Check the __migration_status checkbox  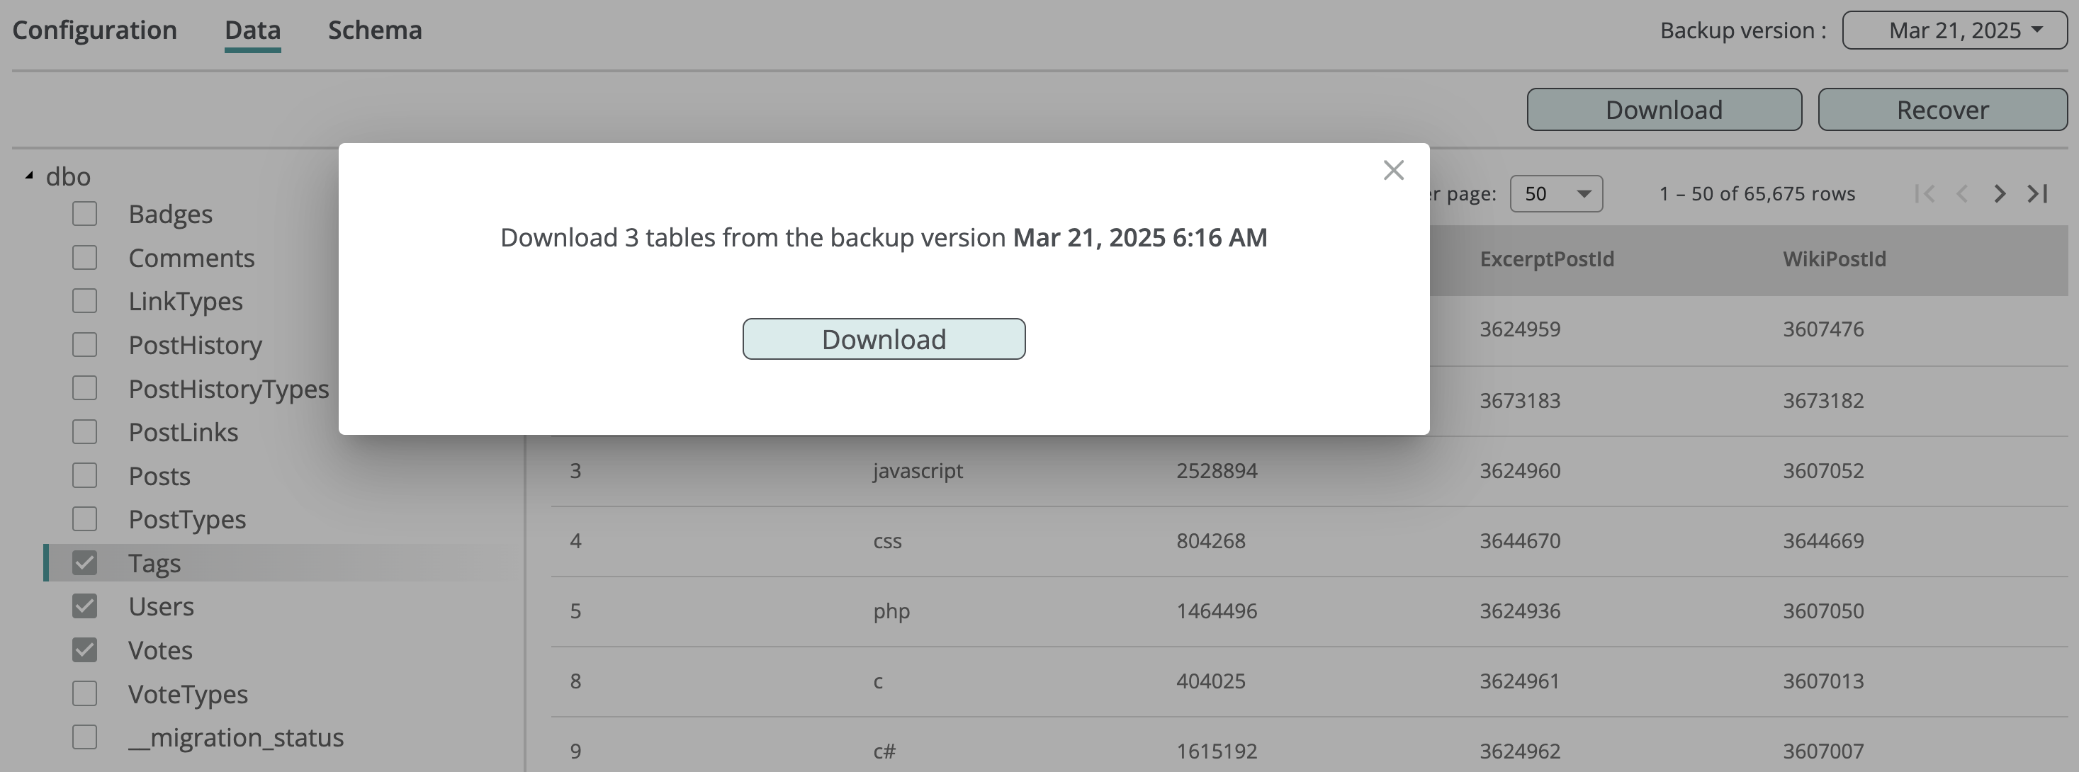click(x=85, y=737)
